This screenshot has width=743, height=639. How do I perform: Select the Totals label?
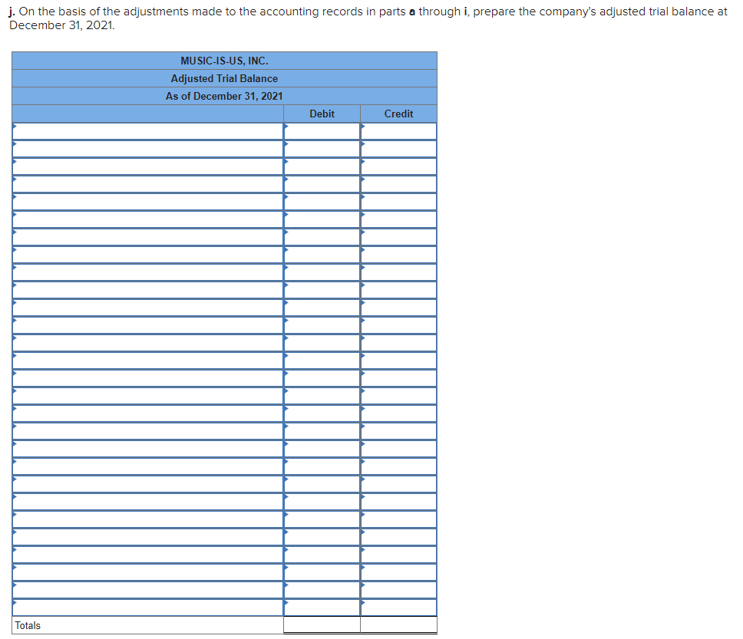(x=28, y=625)
